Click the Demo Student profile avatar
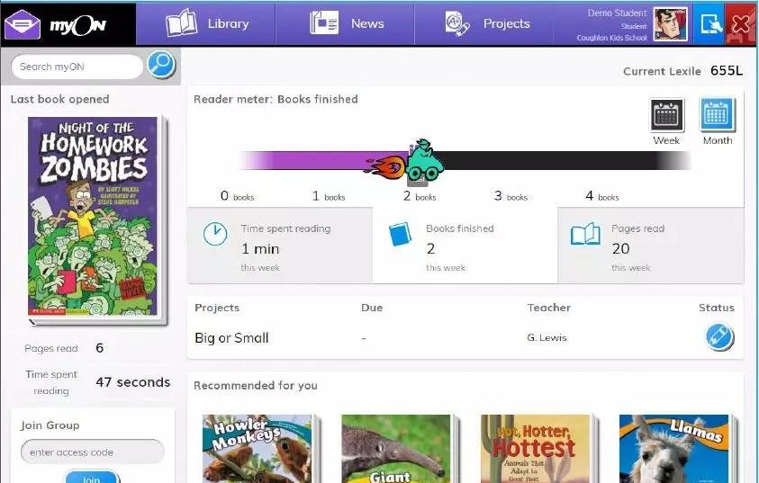Screen dimensions: 759x483 [670, 24]
